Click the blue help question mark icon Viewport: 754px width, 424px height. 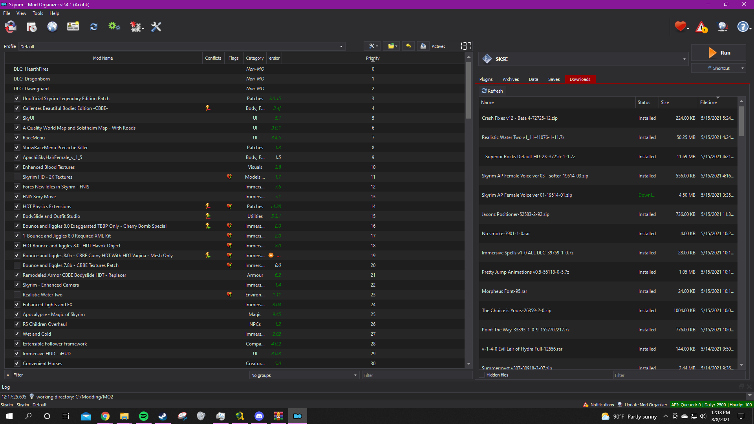[743, 27]
